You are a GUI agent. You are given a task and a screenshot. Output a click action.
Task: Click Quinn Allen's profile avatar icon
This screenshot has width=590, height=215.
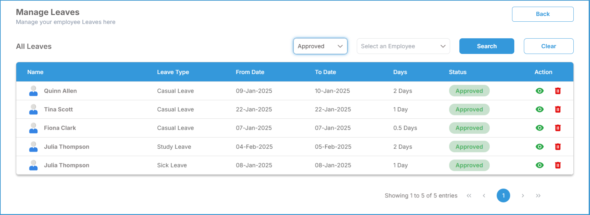pyautogui.click(x=34, y=91)
